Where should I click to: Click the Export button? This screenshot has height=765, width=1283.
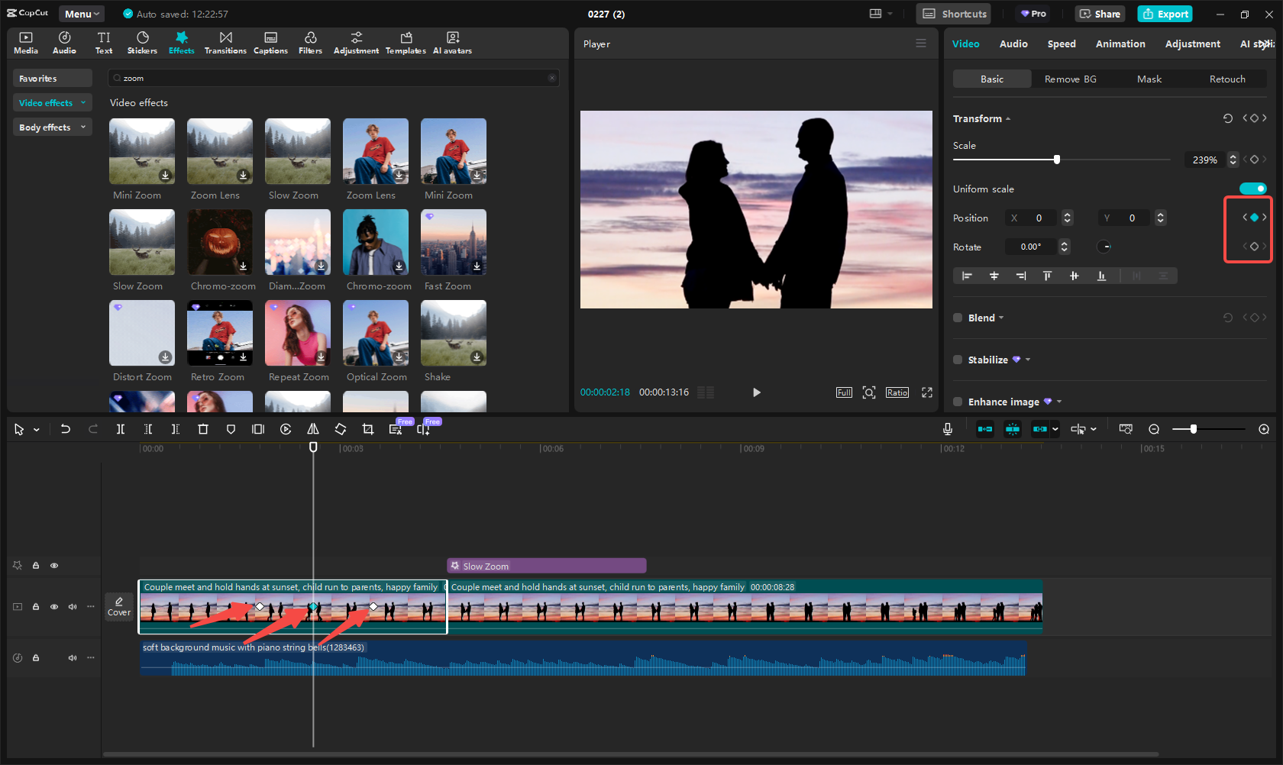(1164, 14)
